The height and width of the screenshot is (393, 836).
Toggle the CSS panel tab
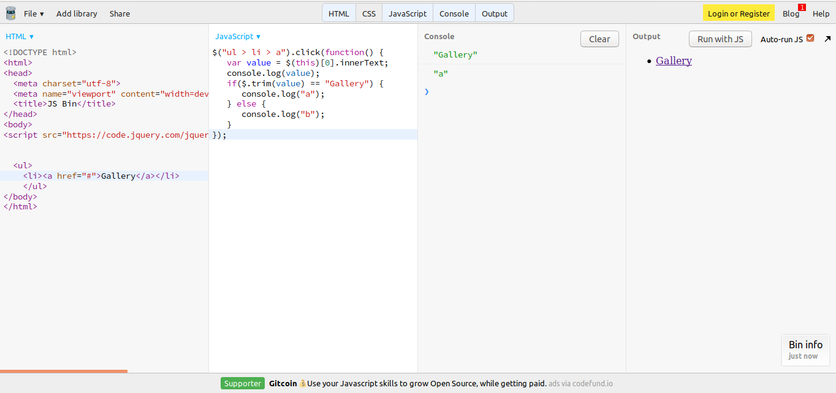coord(368,13)
